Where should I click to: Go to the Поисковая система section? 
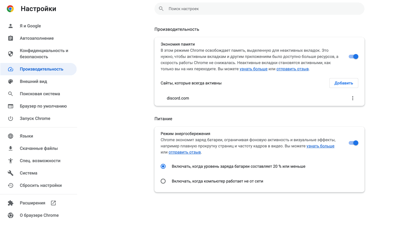click(40, 94)
